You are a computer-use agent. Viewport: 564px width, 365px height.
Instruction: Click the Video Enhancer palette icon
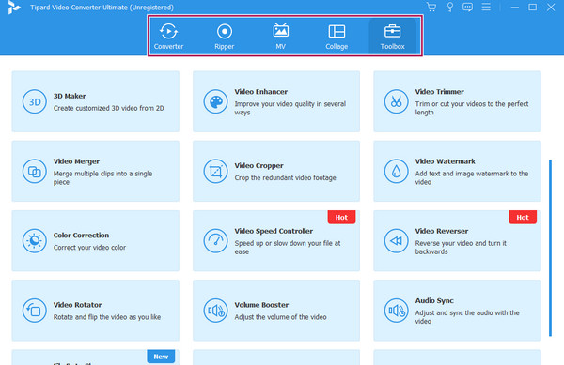215,101
